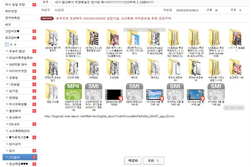
Task: Click the 책갈피 bookmark button
Action: tap(133, 161)
